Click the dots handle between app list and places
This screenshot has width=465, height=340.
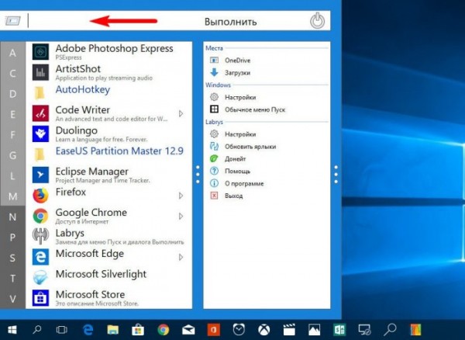(198, 175)
